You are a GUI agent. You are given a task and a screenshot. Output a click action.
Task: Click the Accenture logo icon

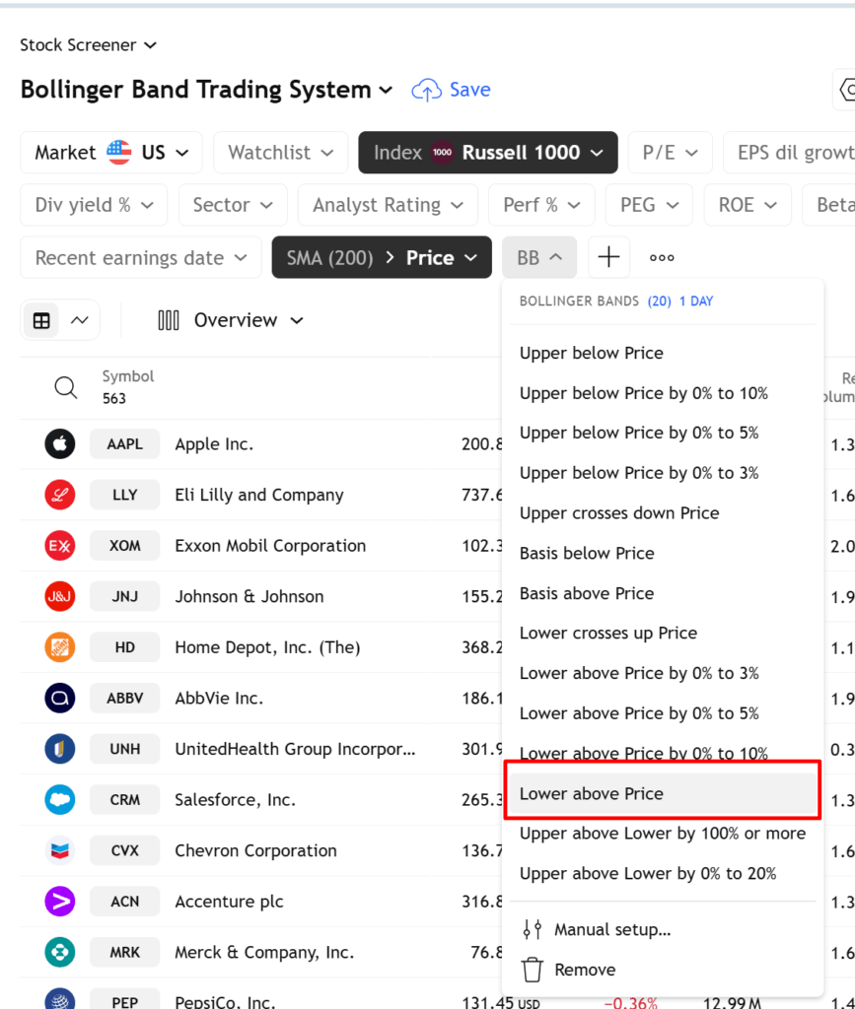point(60,902)
